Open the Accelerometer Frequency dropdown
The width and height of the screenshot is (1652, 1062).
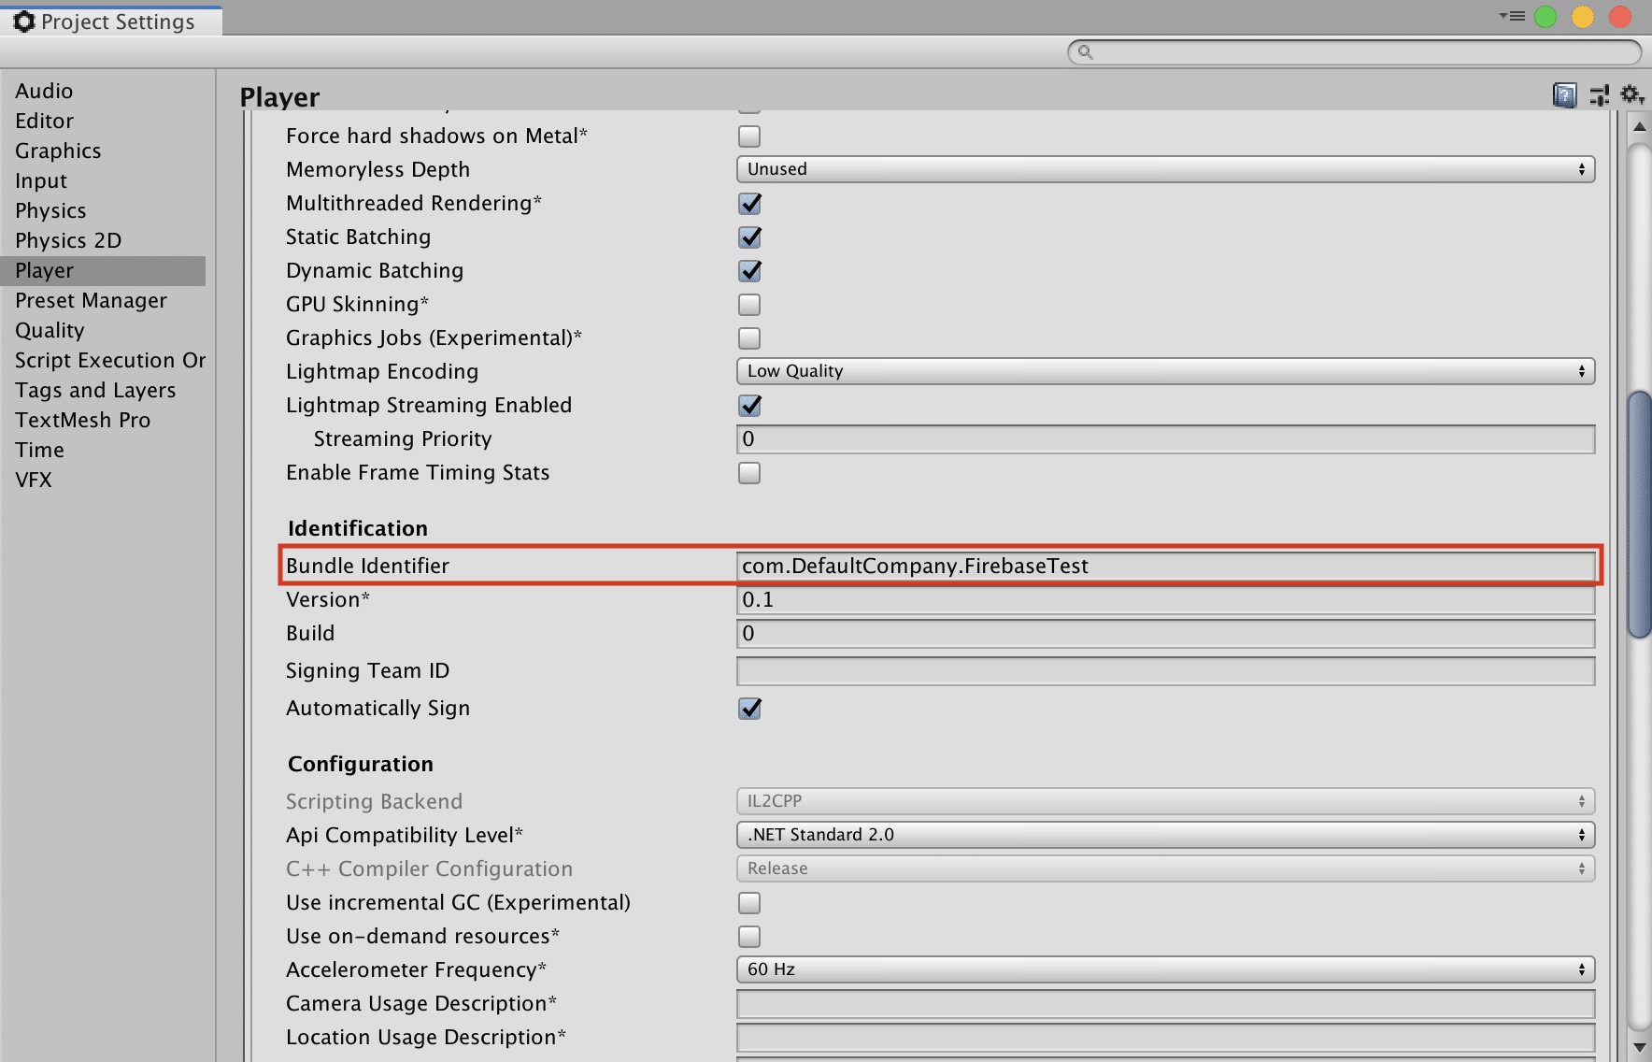pyautogui.click(x=1163, y=969)
